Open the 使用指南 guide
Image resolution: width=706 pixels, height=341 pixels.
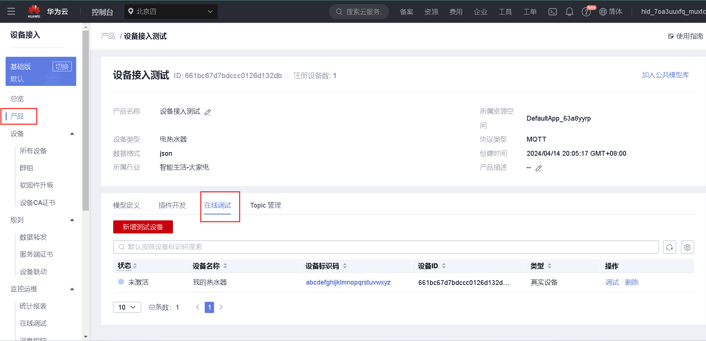[685, 36]
